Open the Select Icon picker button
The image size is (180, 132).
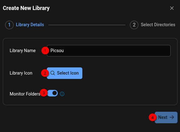click(65, 73)
